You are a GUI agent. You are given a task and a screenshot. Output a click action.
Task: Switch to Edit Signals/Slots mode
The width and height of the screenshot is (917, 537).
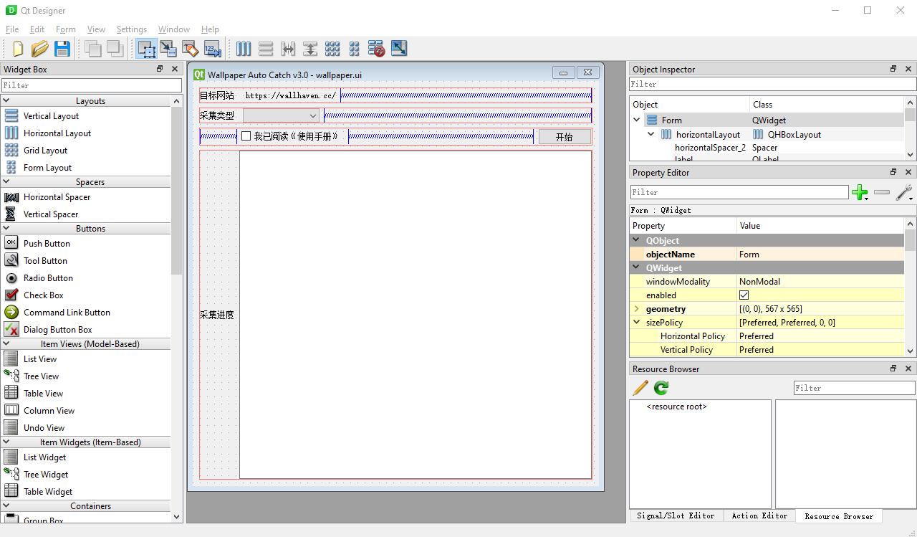tap(168, 49)
